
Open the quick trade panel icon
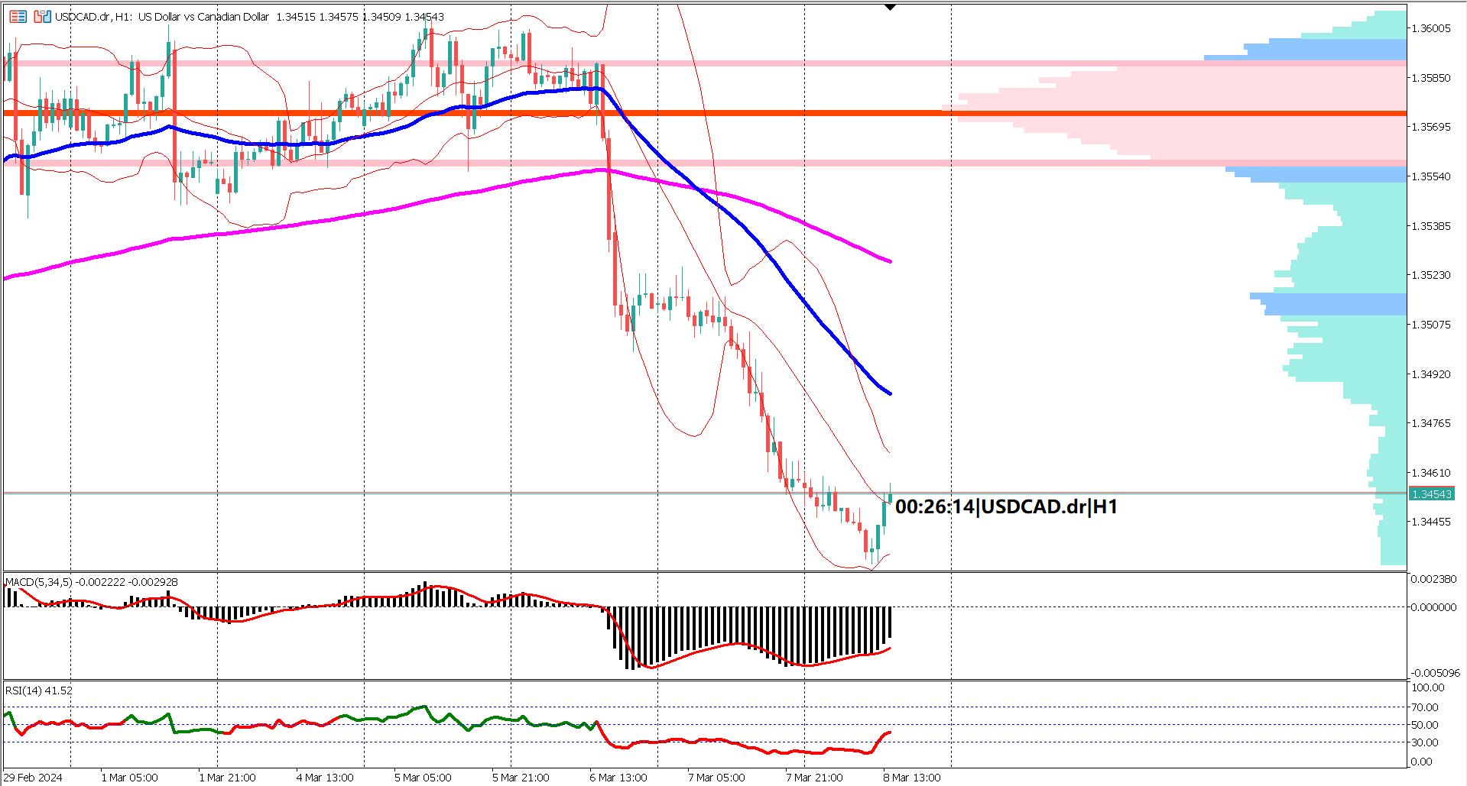(18, 16)
